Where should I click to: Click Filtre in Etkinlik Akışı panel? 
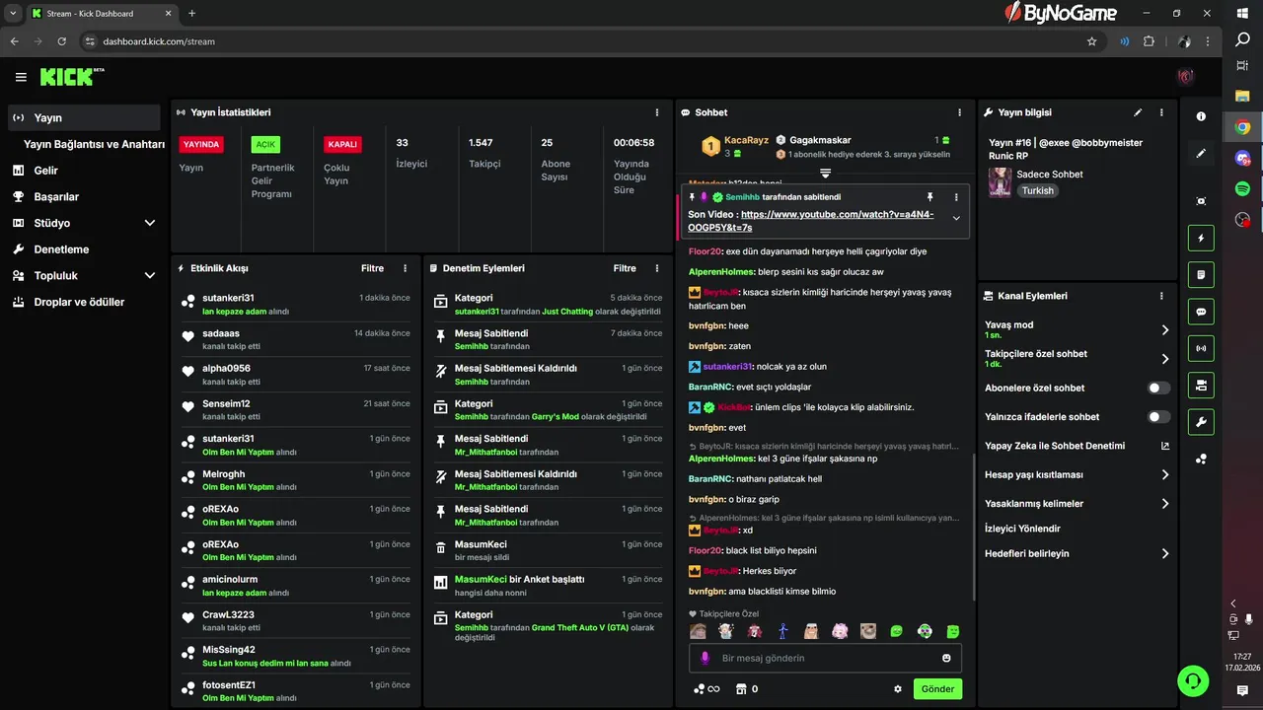tap(372, 268)
